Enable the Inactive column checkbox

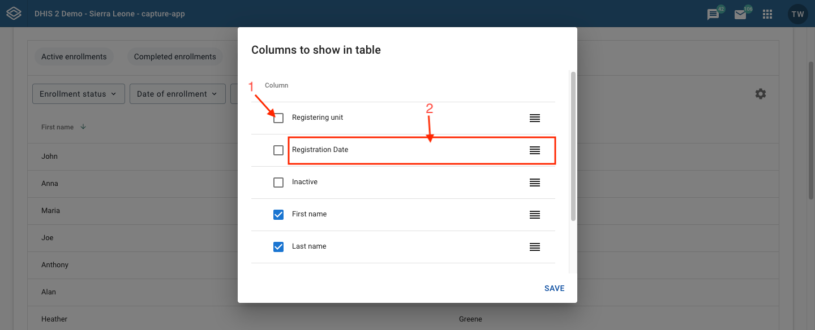point(278,183)
